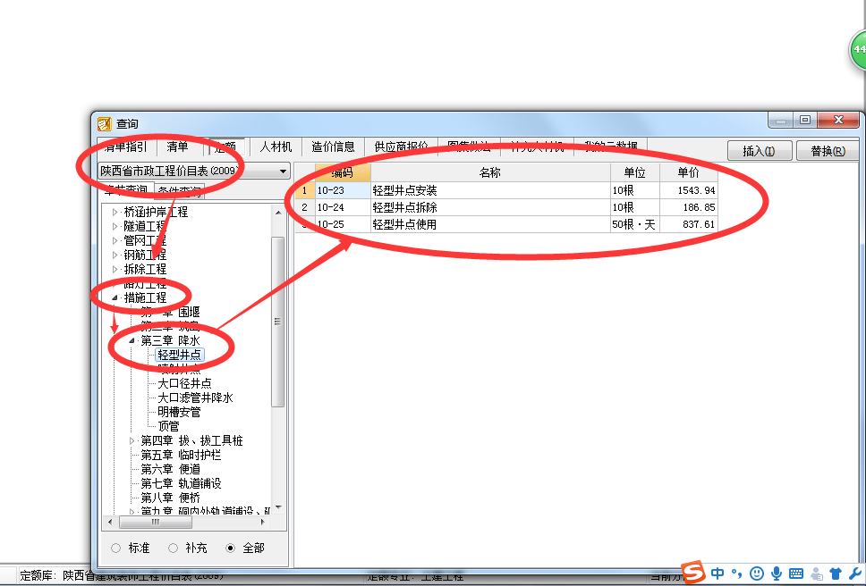866x586 pixels.
Task: Click the tree horizontal scrollbar thumb
Action: pos(156,522)
